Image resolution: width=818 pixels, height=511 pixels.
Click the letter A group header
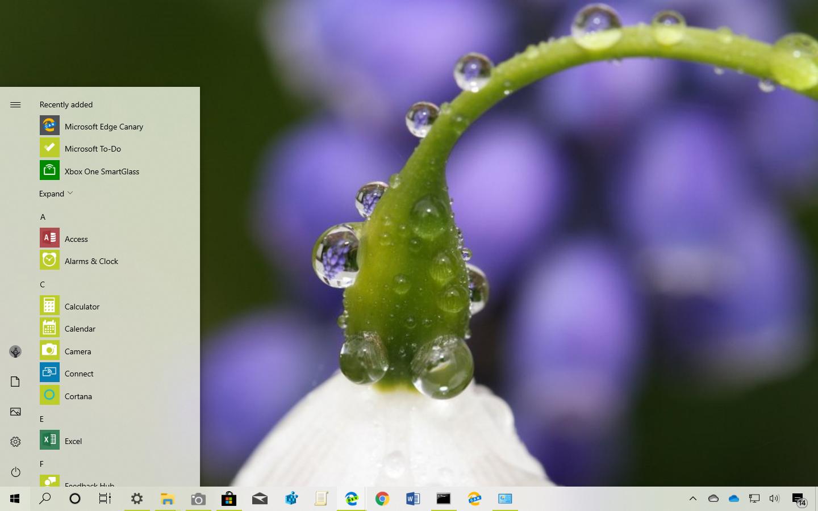tap(43, 217)
